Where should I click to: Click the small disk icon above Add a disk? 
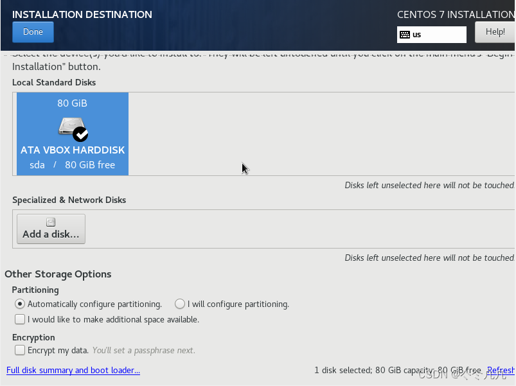coord(51,222)
